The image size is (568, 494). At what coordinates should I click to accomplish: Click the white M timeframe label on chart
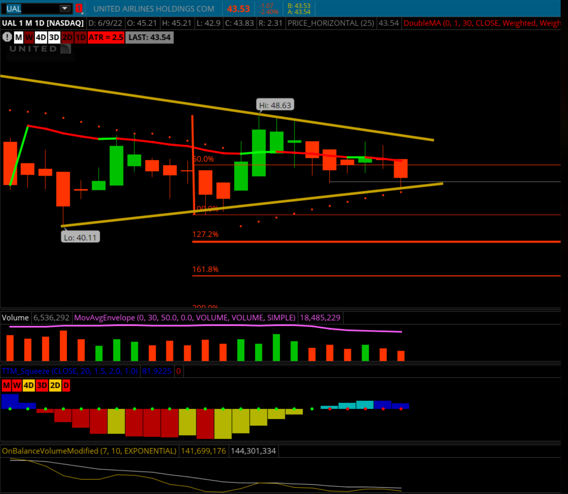(18, 37)
